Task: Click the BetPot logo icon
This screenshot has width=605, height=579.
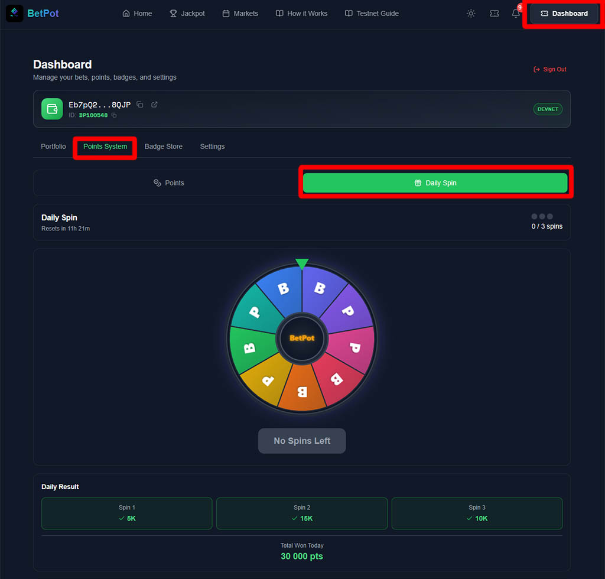Action: point(15,13)
